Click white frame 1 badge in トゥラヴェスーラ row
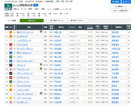 coord(11,41)
